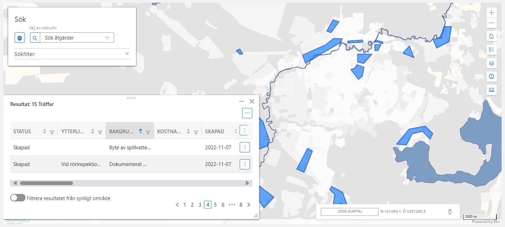Open the measurement ruler tool
The height and width of the screenshot is (227, 505).
[x=491, y=90]
